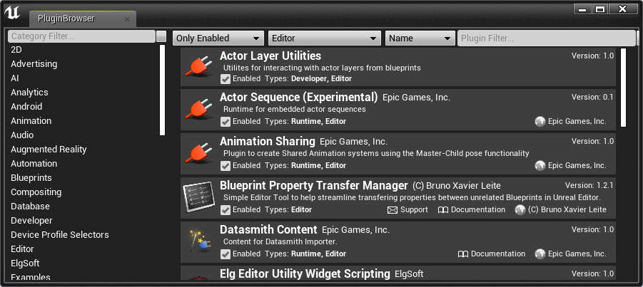The image size is (643, 287).
Task: Disable Blueprint Property Transfer Manager plugin
Action: 225,210
